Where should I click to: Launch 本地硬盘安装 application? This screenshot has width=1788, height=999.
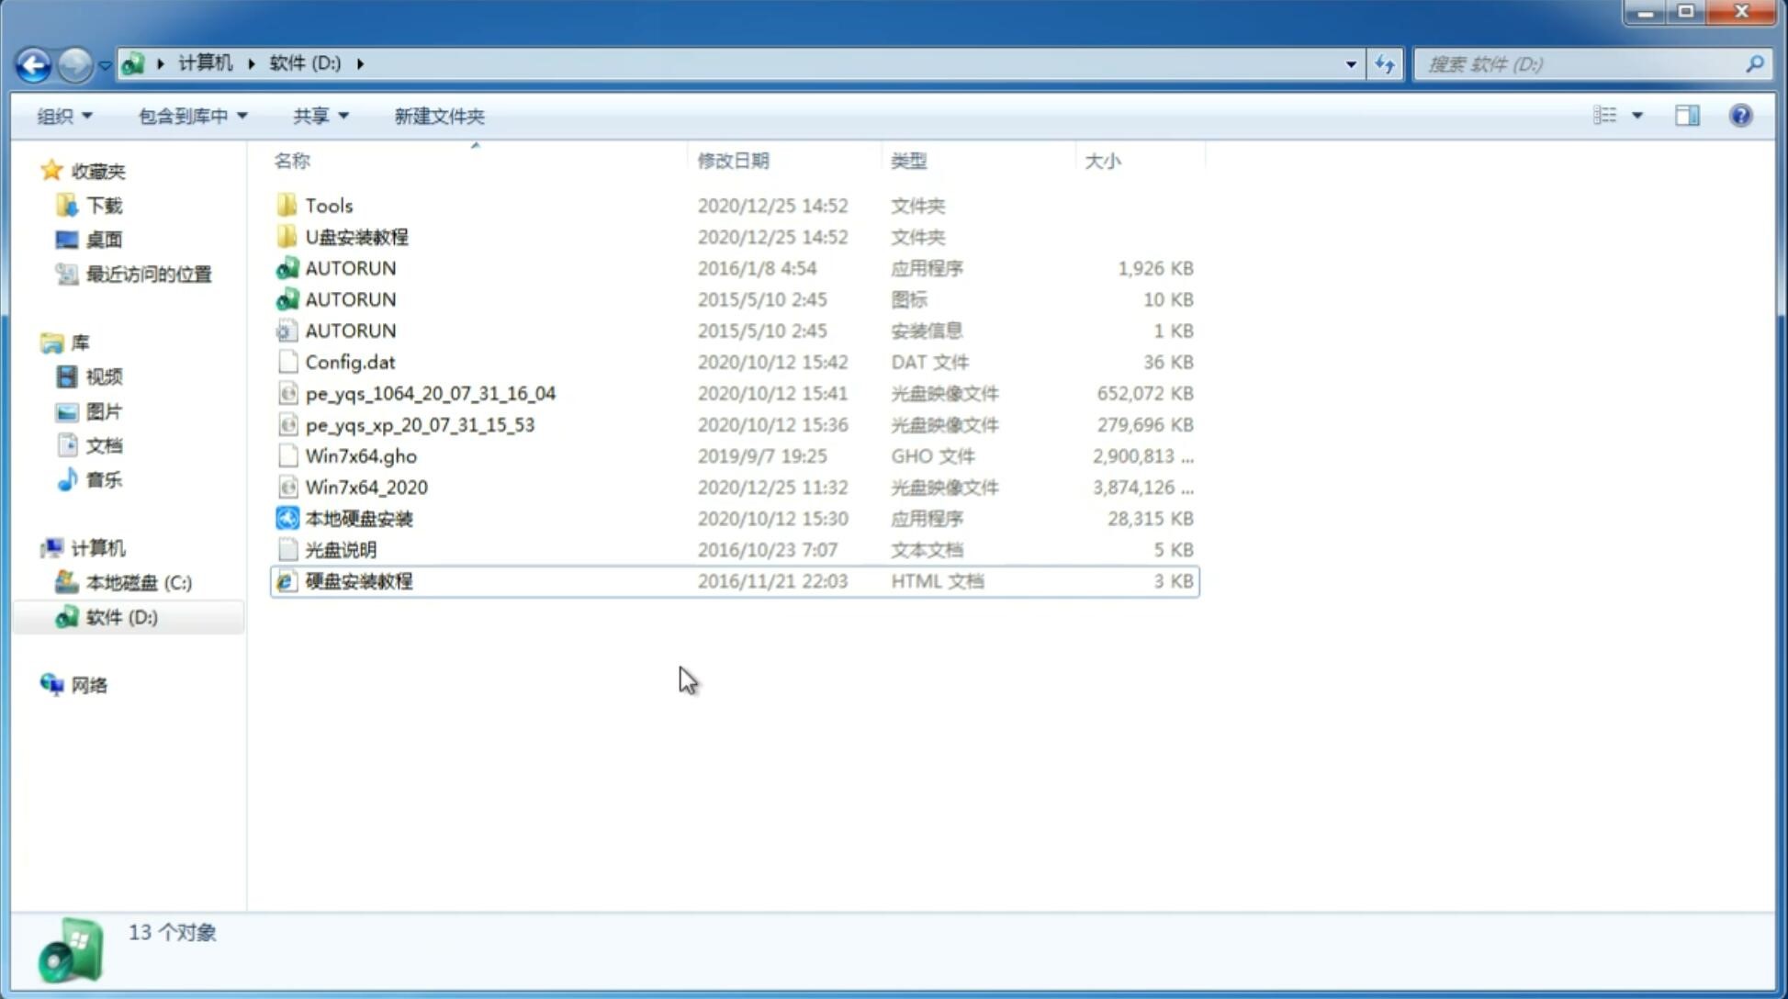click(x=358, y=518)
